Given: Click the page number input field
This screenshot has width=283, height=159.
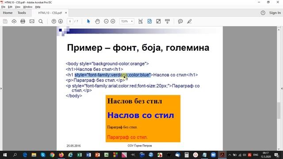Looking at the screenshot, I should [70, 21].
